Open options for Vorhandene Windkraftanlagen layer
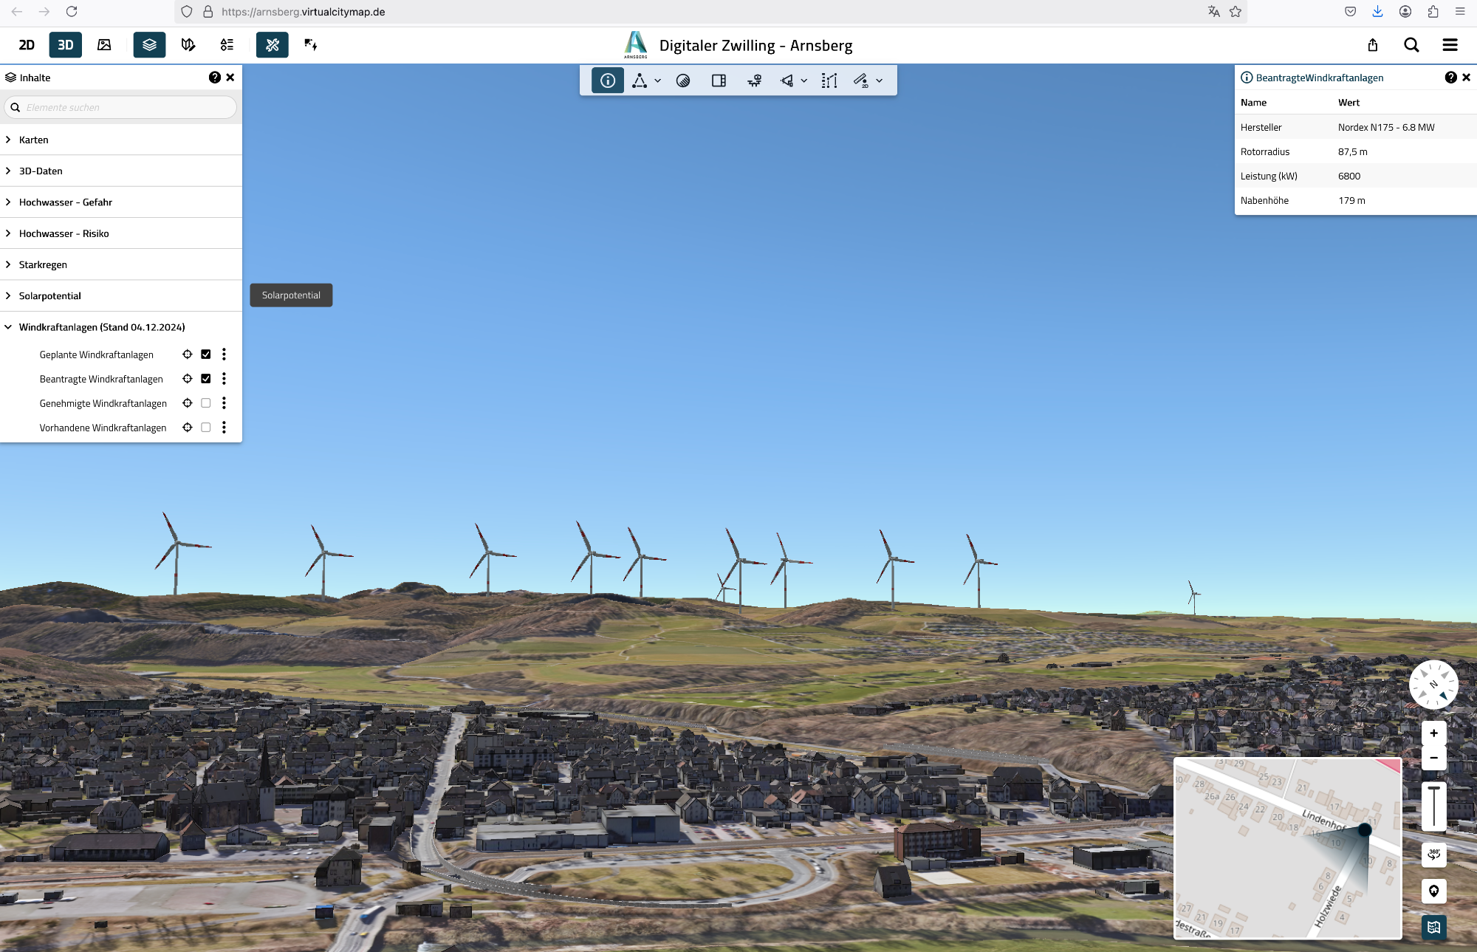This screenshot has width=1477, height=952. pos(224,428)
